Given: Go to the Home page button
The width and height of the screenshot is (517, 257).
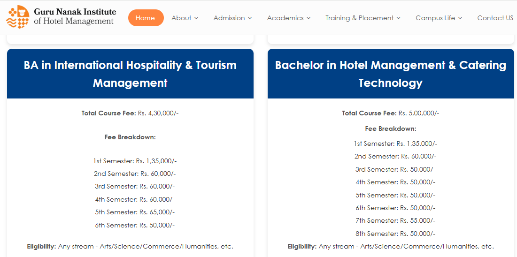Looking at the screenshot, I should (x=146, y=18).
